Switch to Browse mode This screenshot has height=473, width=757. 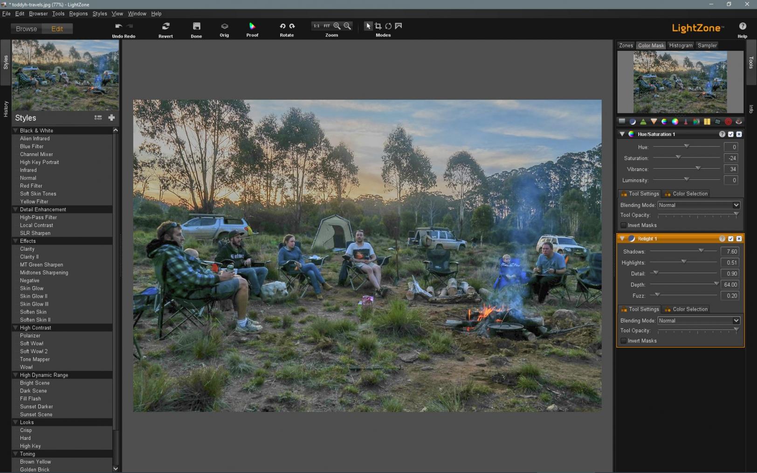(26, 29)
